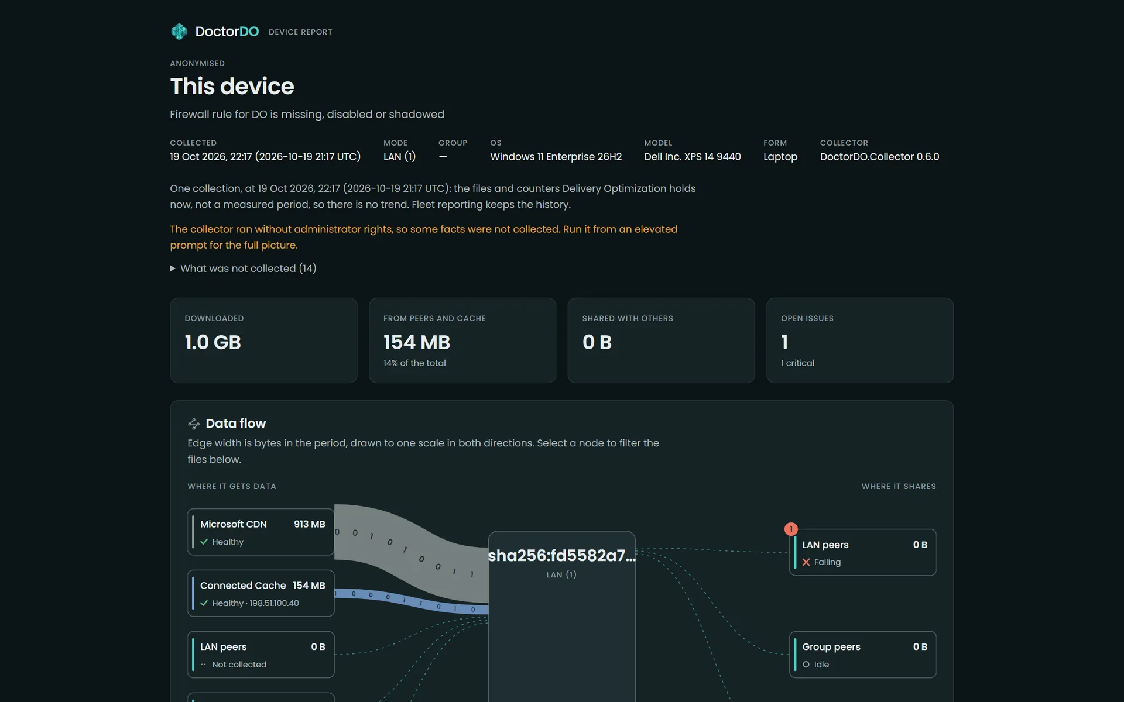Click the 'WHERE IT SHARES' label
This screenshot has width=1124, height=702.
tap(899, 486)
